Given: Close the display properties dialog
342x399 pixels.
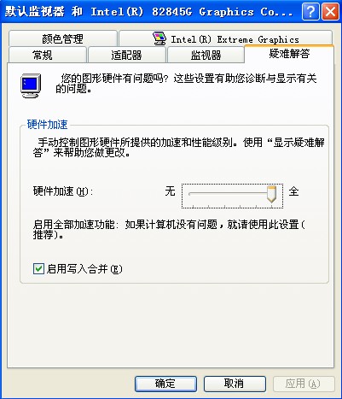Looking at the screenshot, I should pyautogui.click(x=330, y=12).
